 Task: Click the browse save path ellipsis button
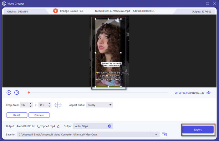(155, 134)
